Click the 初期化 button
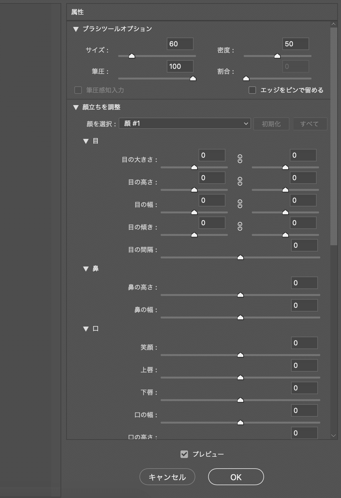The height and width of the screenshot is (498, 341). click(271, 124)
